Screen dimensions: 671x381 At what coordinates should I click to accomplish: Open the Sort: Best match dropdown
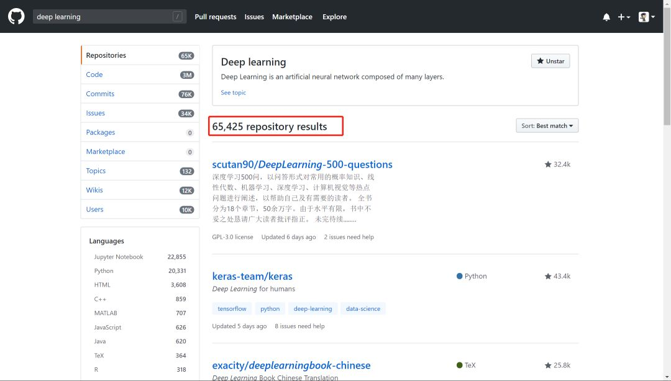547,126
